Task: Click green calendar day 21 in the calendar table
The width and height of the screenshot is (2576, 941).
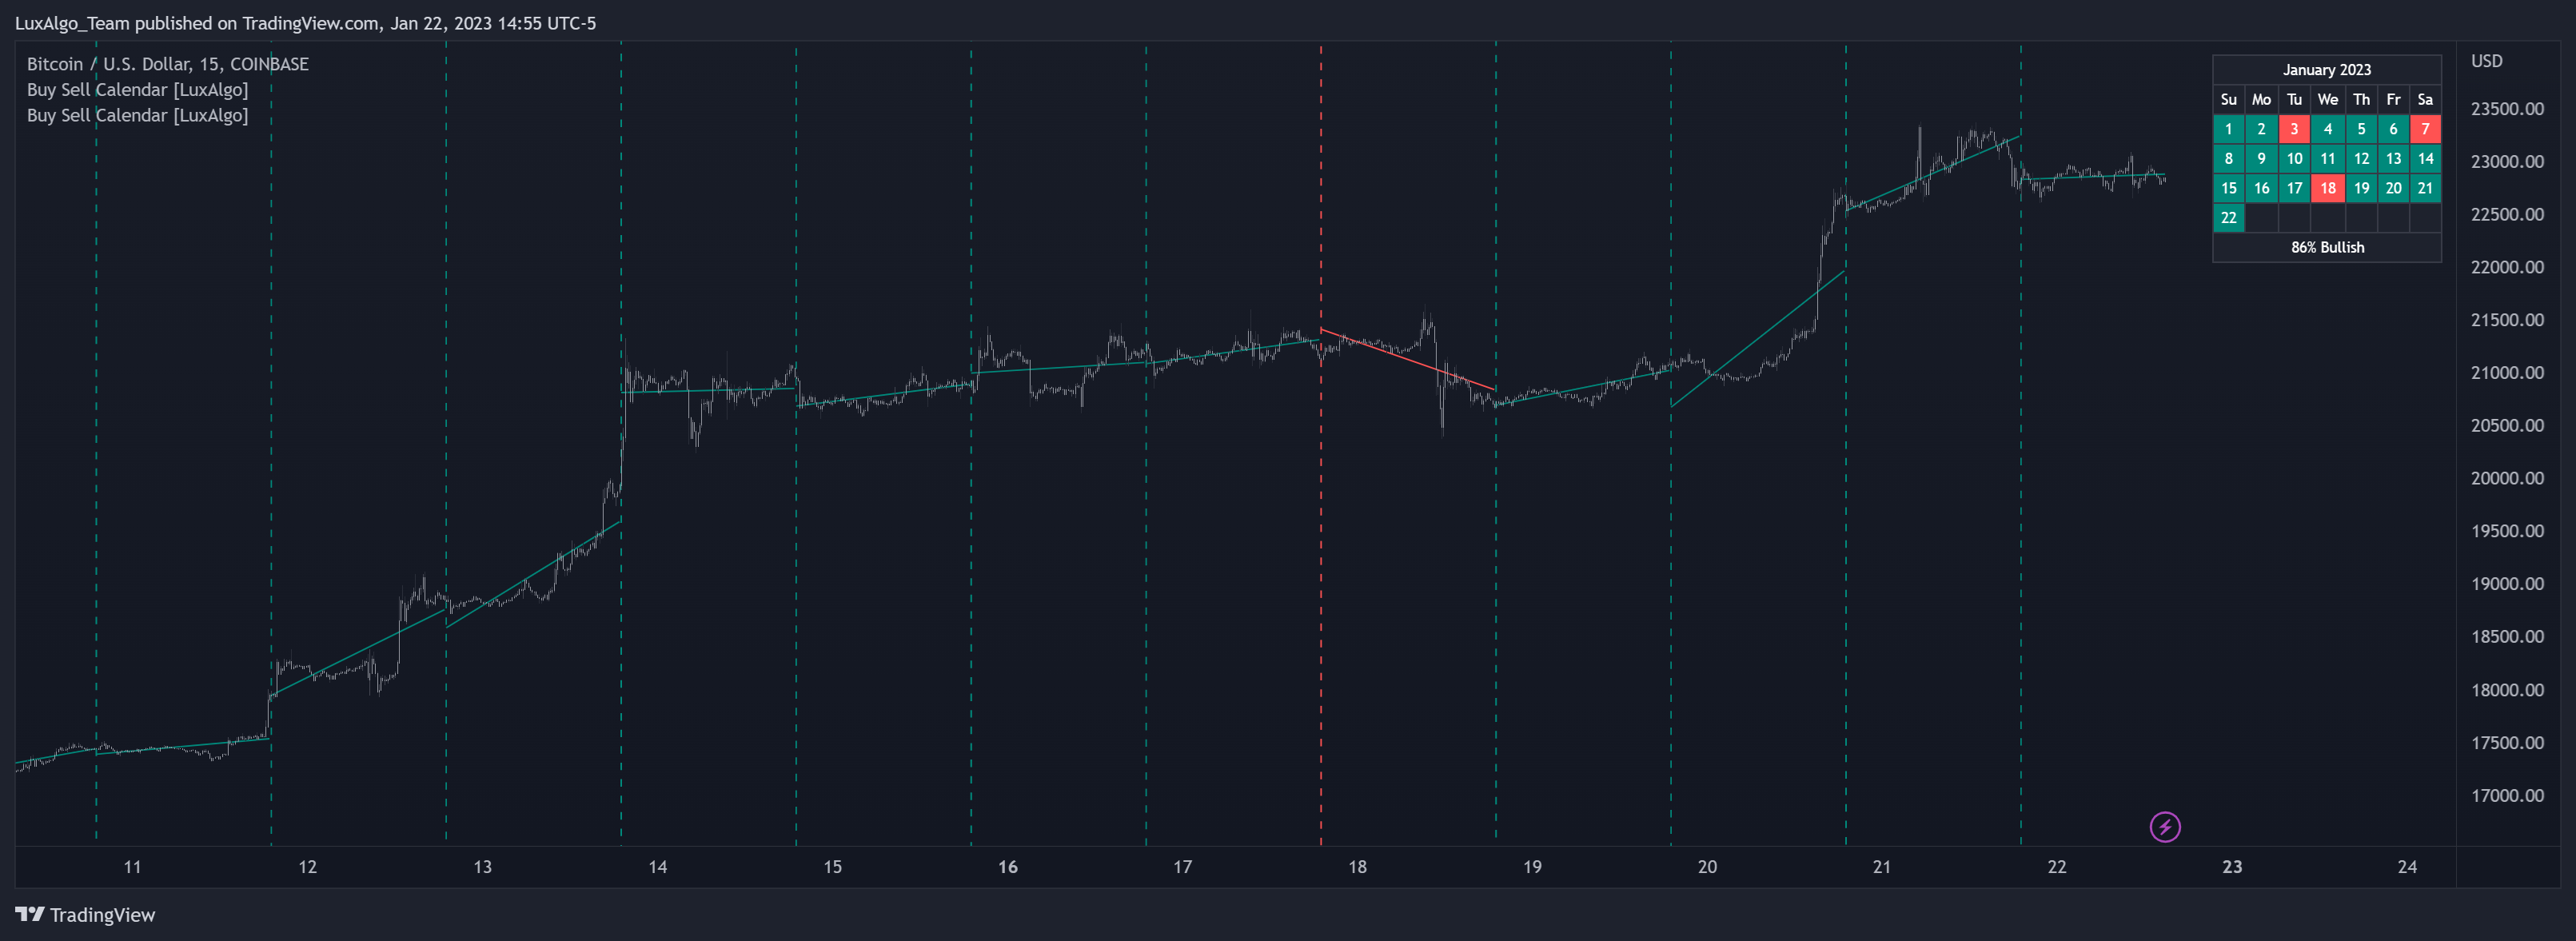Action: point(2425,188)
